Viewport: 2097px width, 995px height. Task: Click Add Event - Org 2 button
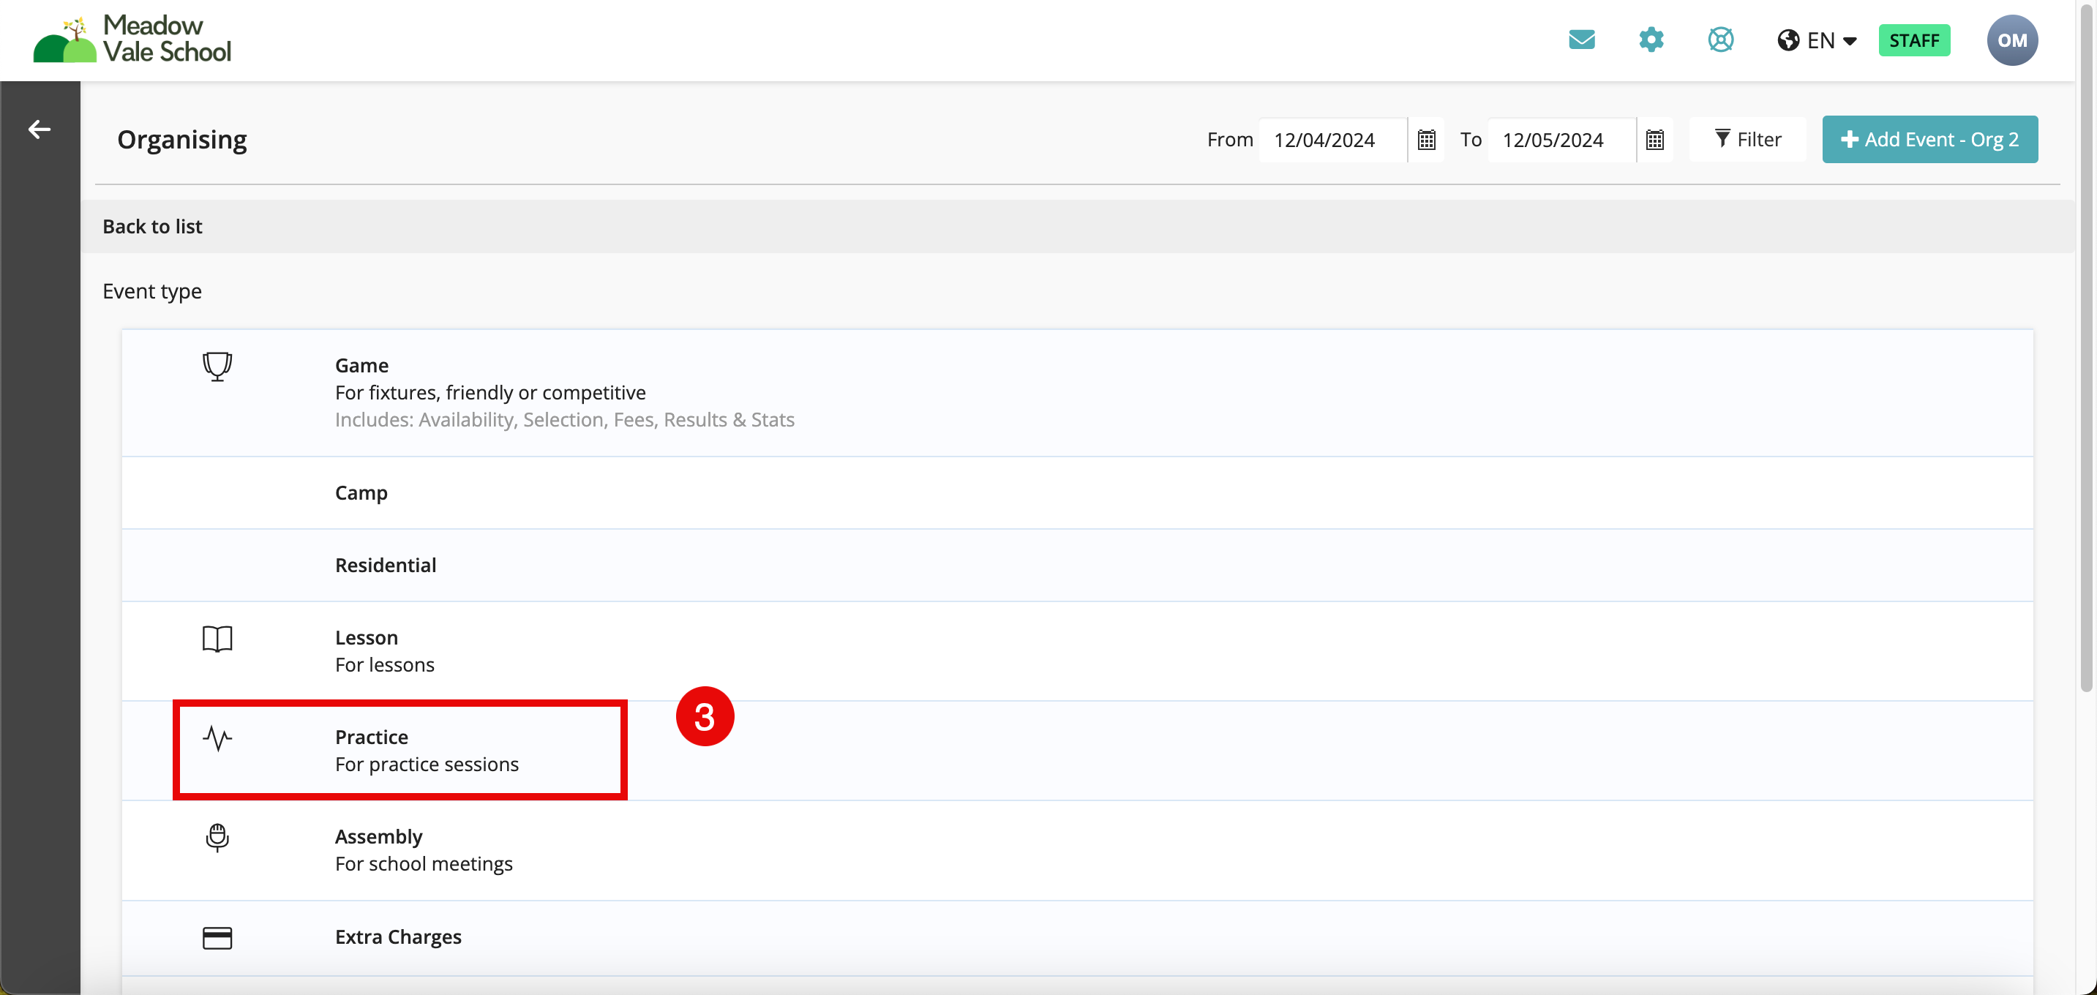pos(1929,139)
